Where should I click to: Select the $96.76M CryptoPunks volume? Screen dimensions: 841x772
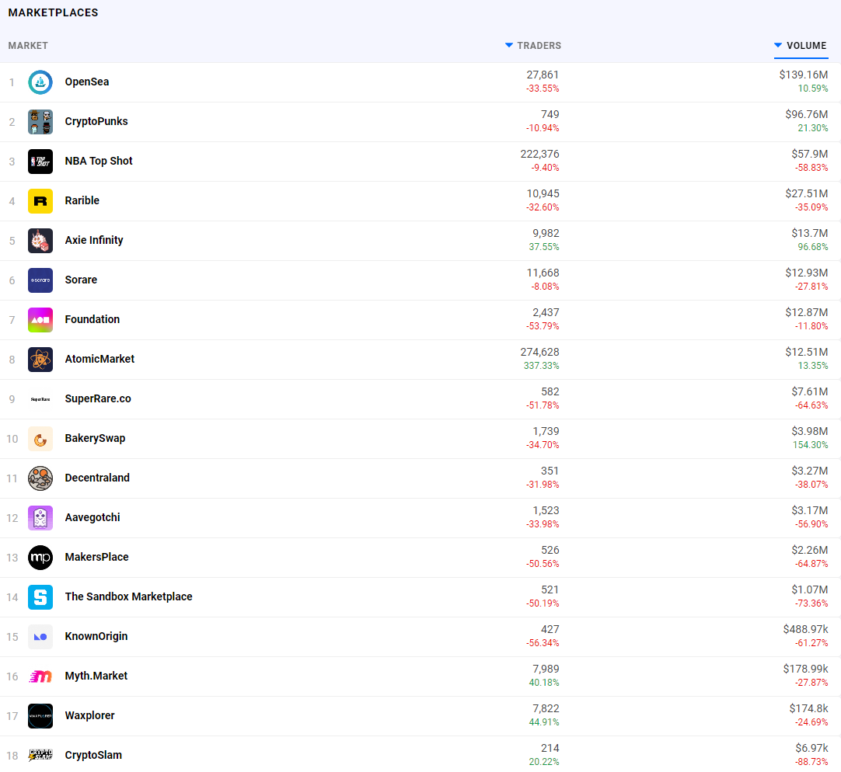click(x=807, y=115)
